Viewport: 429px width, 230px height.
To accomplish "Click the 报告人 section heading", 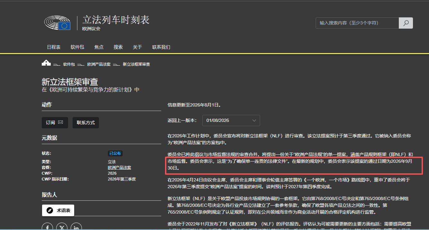I will [49, 195].
